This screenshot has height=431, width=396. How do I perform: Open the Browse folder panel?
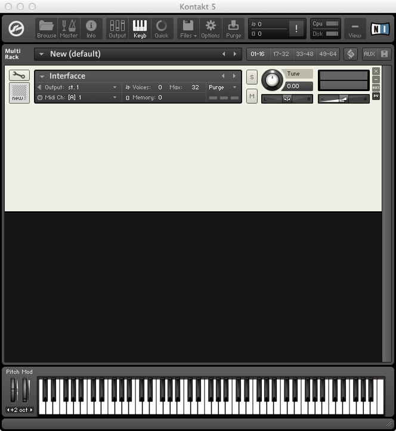(x=47, y=29)
